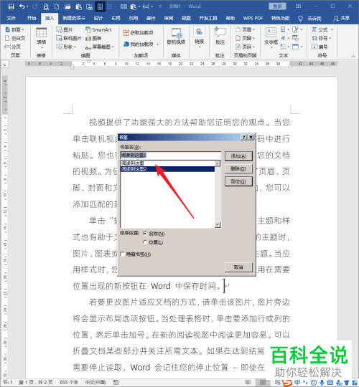Switch to the 审阅 review tab

169,18
